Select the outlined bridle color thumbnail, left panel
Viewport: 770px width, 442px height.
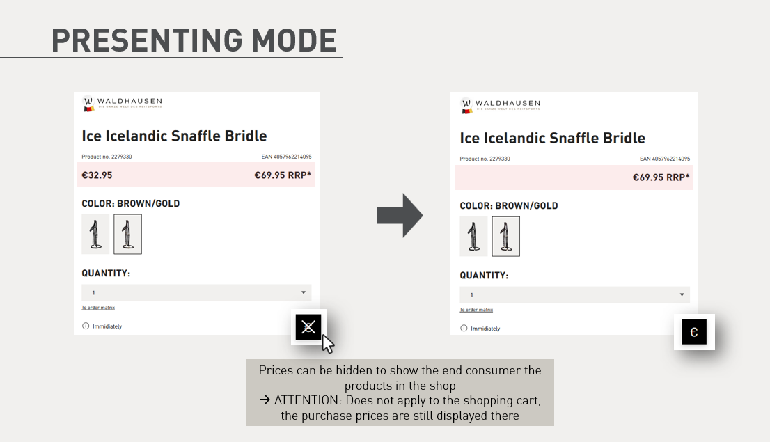[x=127, y=234]
